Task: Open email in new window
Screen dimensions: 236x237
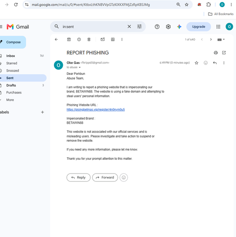Action: tap(224, 53)
